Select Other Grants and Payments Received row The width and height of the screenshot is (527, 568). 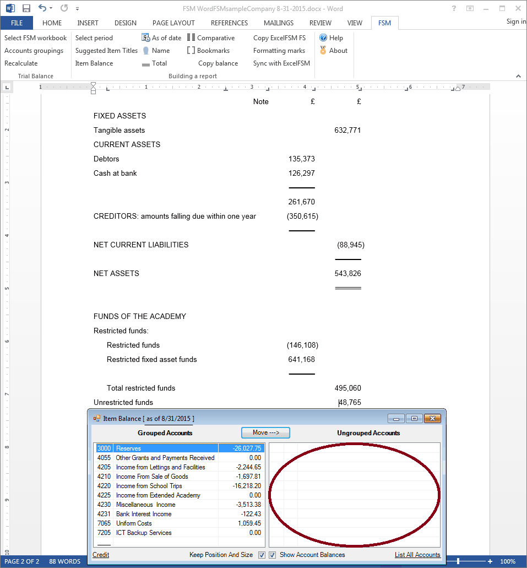(x=180, y=457)
